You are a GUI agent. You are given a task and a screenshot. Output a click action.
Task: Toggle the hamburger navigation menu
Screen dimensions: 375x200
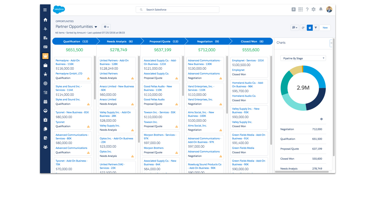45,10
